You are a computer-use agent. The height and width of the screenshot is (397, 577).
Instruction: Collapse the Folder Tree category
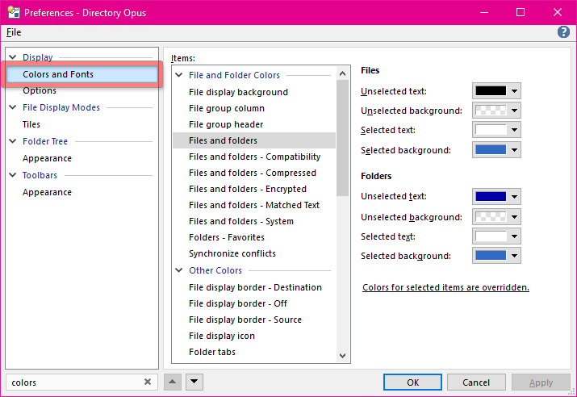click(x=13, y=141)
